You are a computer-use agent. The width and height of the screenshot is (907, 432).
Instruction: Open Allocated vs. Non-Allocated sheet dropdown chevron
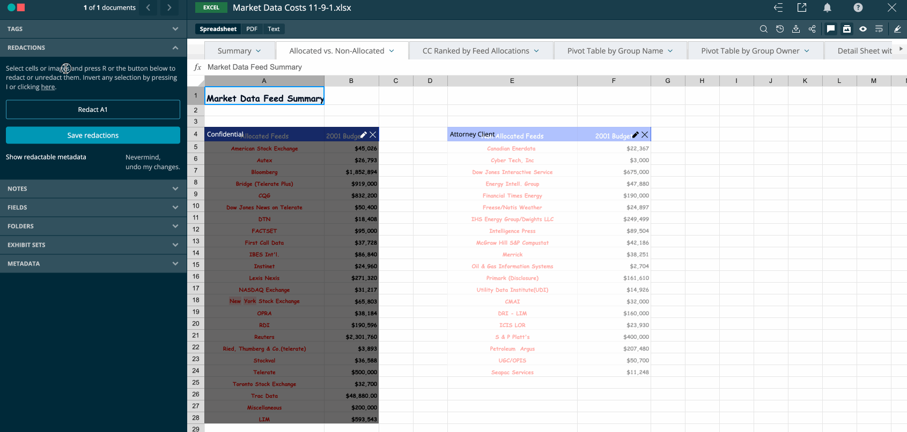[392, 51]
